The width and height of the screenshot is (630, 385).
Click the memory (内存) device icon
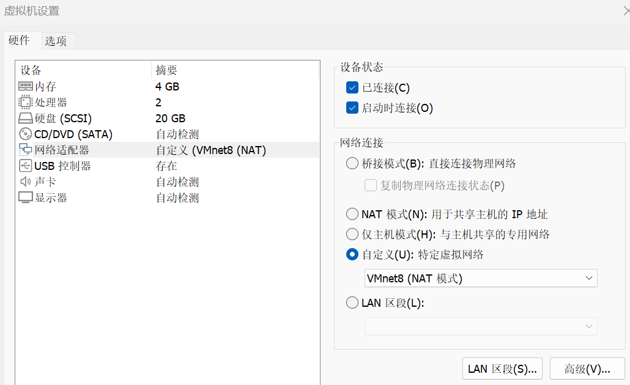coord(26,87)
